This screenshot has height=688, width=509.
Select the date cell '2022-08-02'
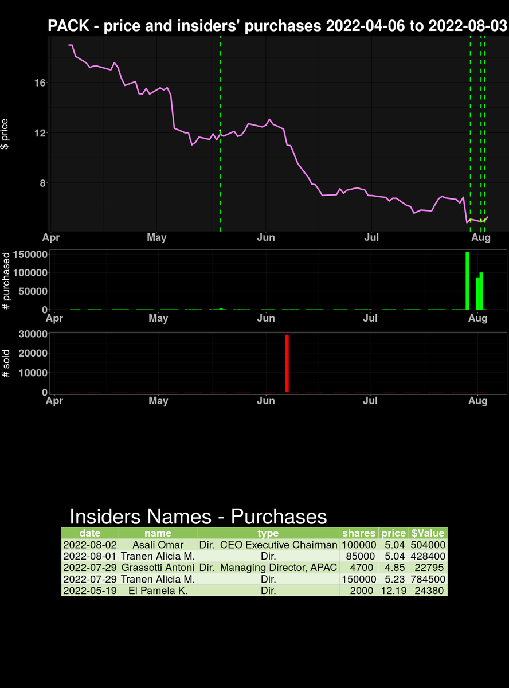click(90, 545)
